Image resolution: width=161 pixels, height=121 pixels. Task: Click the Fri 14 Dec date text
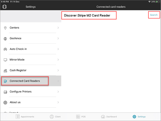coord(15,2)
